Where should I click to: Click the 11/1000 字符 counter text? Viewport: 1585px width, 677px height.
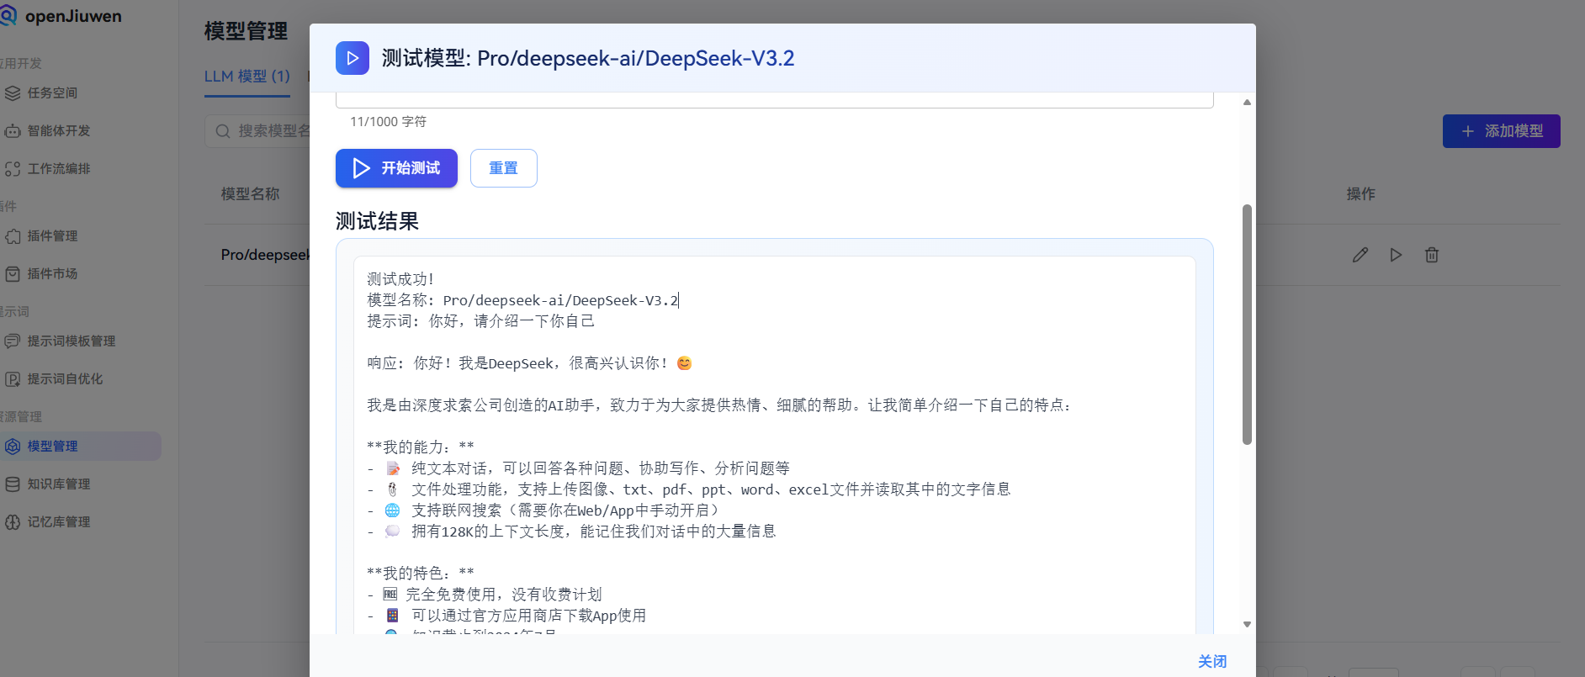pyautogui.click(x=388, y=122)
